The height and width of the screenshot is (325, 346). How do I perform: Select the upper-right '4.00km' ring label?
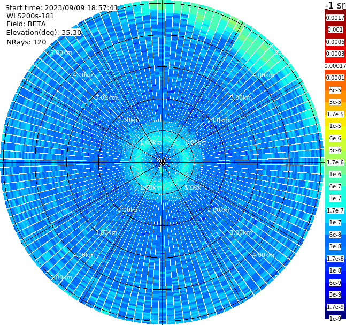tap(264, 75)
